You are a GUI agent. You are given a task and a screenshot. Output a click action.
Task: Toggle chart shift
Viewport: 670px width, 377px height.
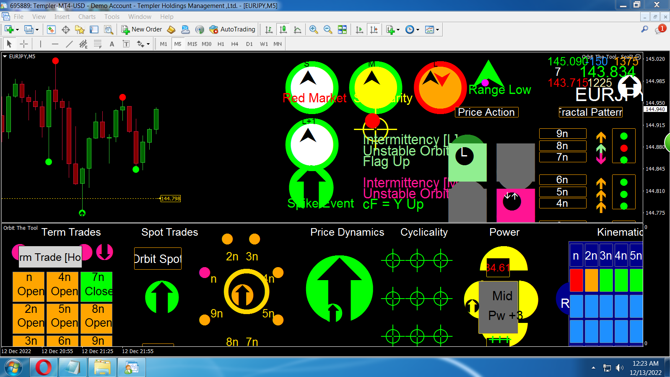pos(374,29)
